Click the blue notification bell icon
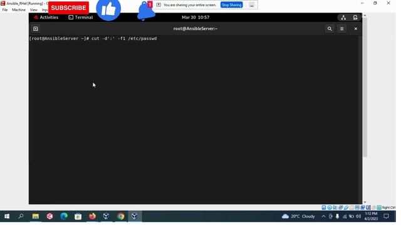This screenshot has height=225, width=401. 146,11
